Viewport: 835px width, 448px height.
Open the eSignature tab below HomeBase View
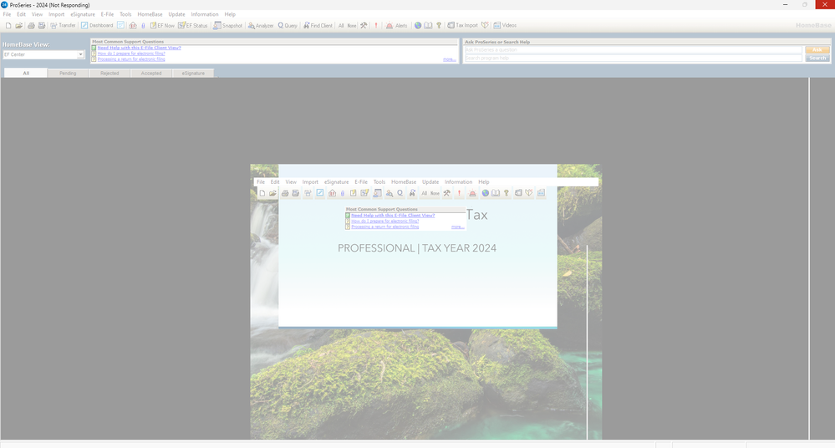click(x=193, y=74)
